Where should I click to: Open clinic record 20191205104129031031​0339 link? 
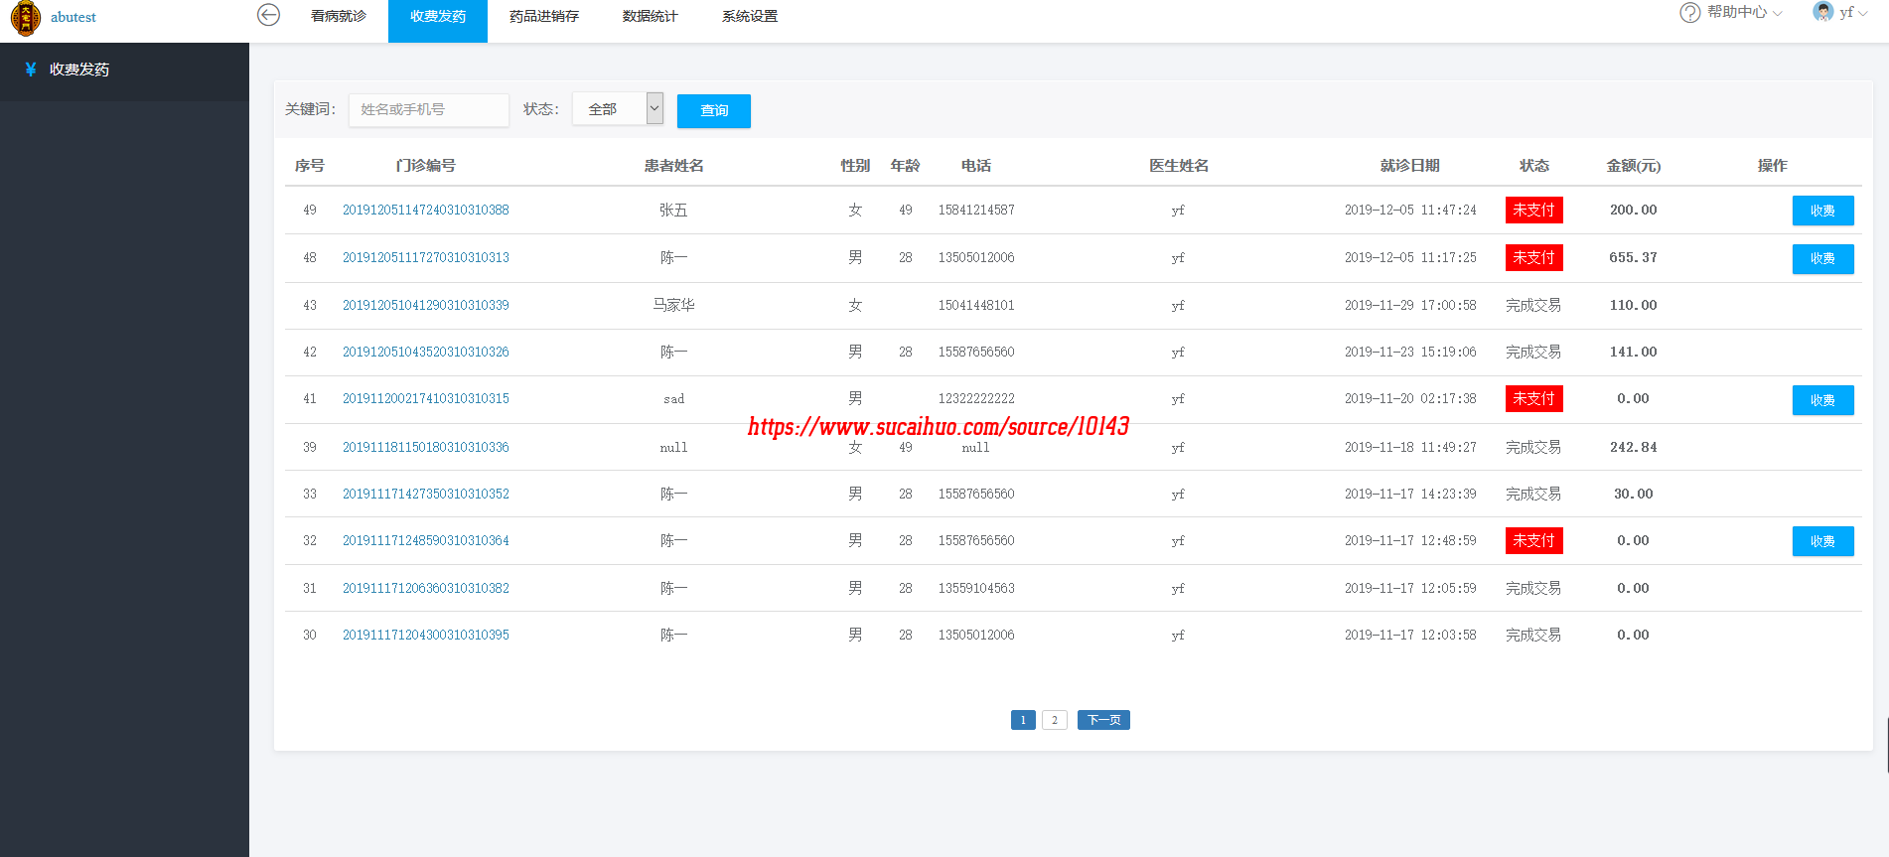[425, 305]
